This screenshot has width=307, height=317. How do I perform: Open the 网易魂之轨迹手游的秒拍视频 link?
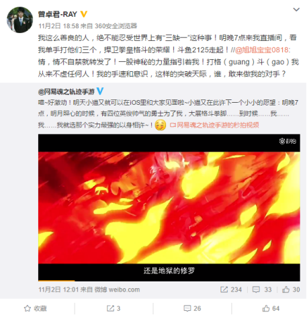pos(214,125)
